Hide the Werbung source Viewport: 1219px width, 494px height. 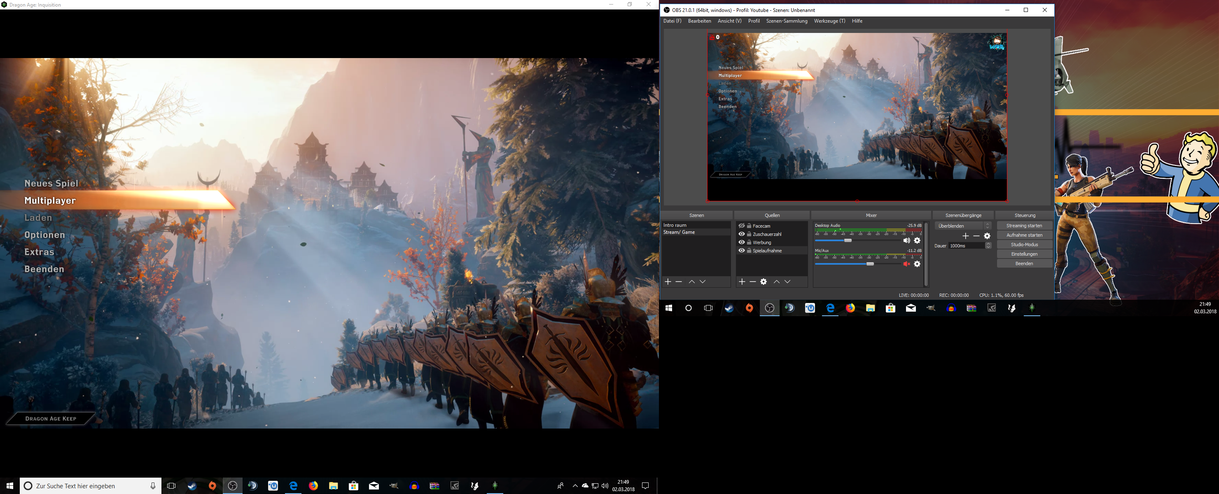click(x=742, y=242)
